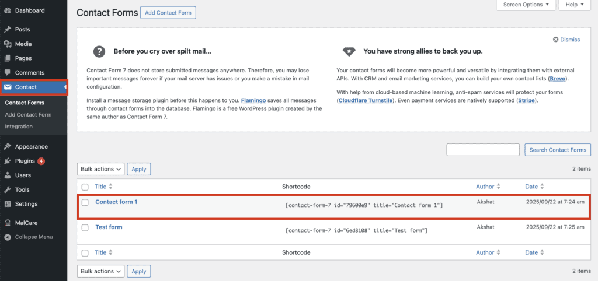
Task: Click the Dashboard gauge icon
Action: tap(8, 10)
